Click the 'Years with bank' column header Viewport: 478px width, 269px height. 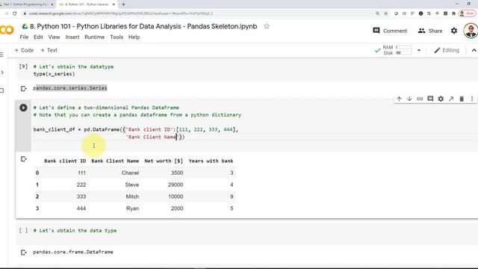[211, 161]
